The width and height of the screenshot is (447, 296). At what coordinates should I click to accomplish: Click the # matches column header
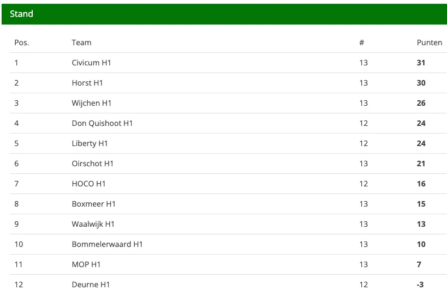361,43
